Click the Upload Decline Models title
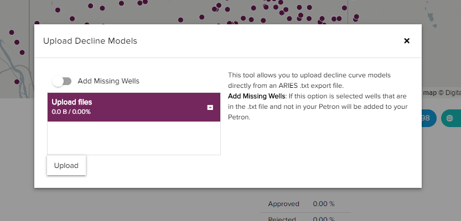 pyautogui.click(x=90, y=41)
